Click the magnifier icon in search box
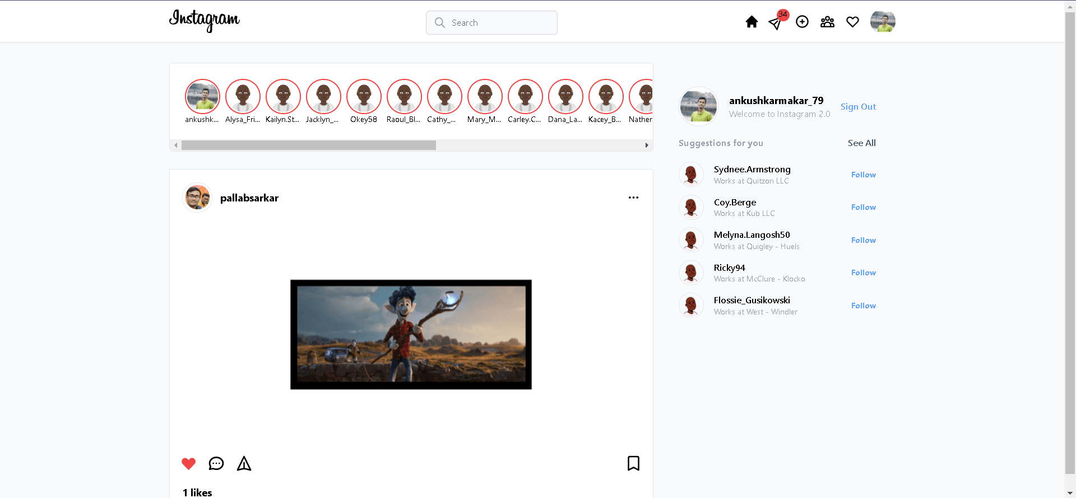The height and width of the screenshot is (498, 1076). 440,23
